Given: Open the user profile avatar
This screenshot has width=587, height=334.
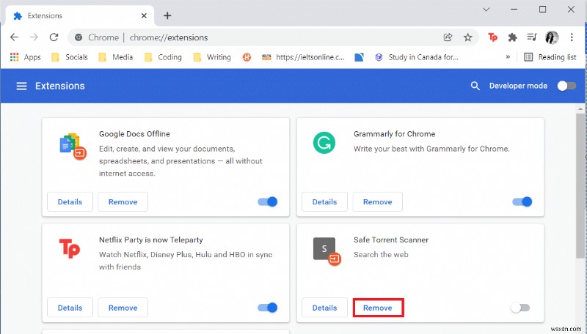Looking at the screenshot, I should pyautogui.click(x=552, y=37).
